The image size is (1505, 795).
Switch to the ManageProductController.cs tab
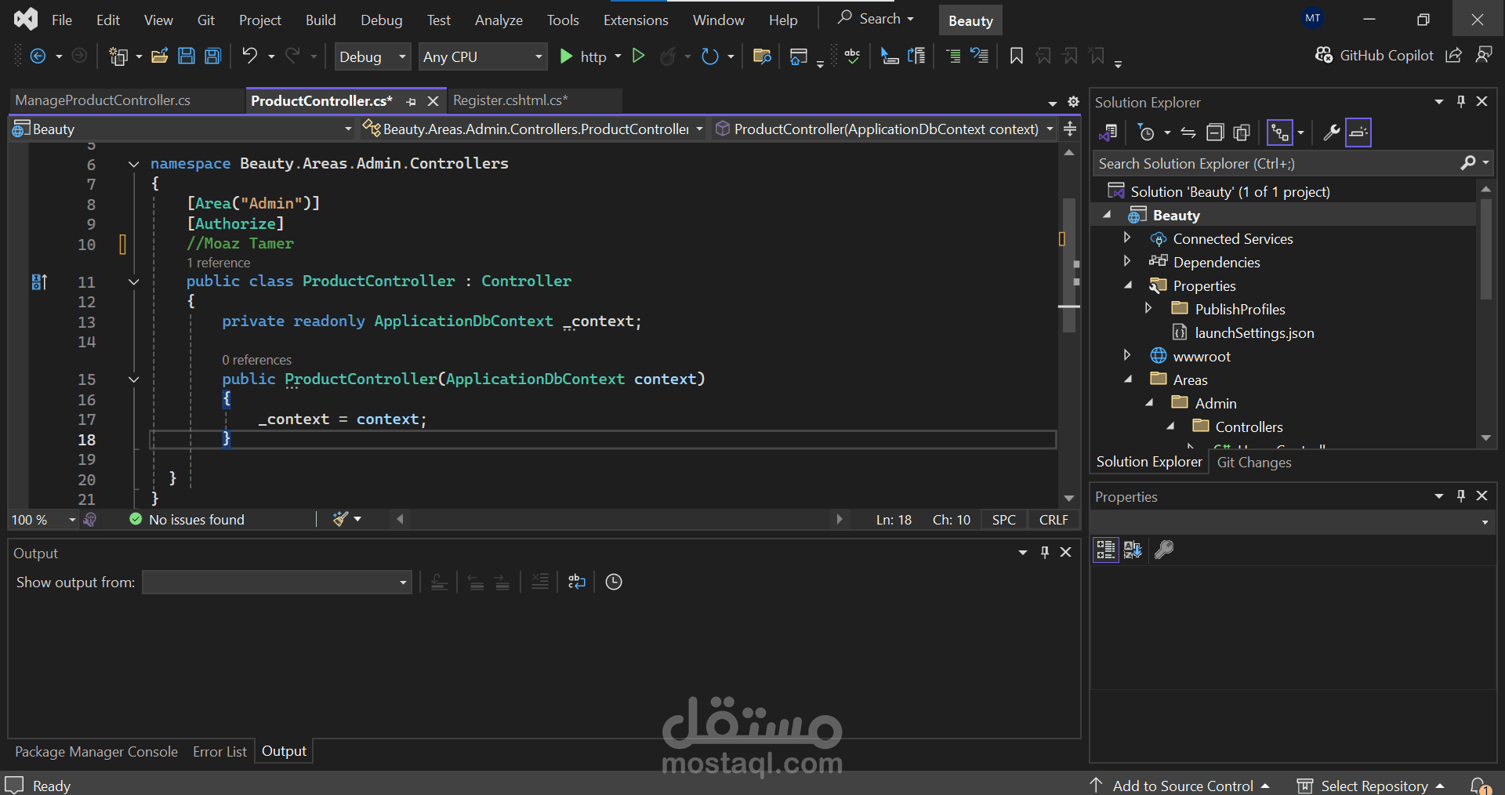click(x=103, y=100)
